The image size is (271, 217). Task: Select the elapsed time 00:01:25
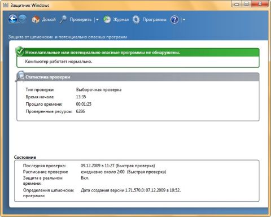[x=84, y=104]
